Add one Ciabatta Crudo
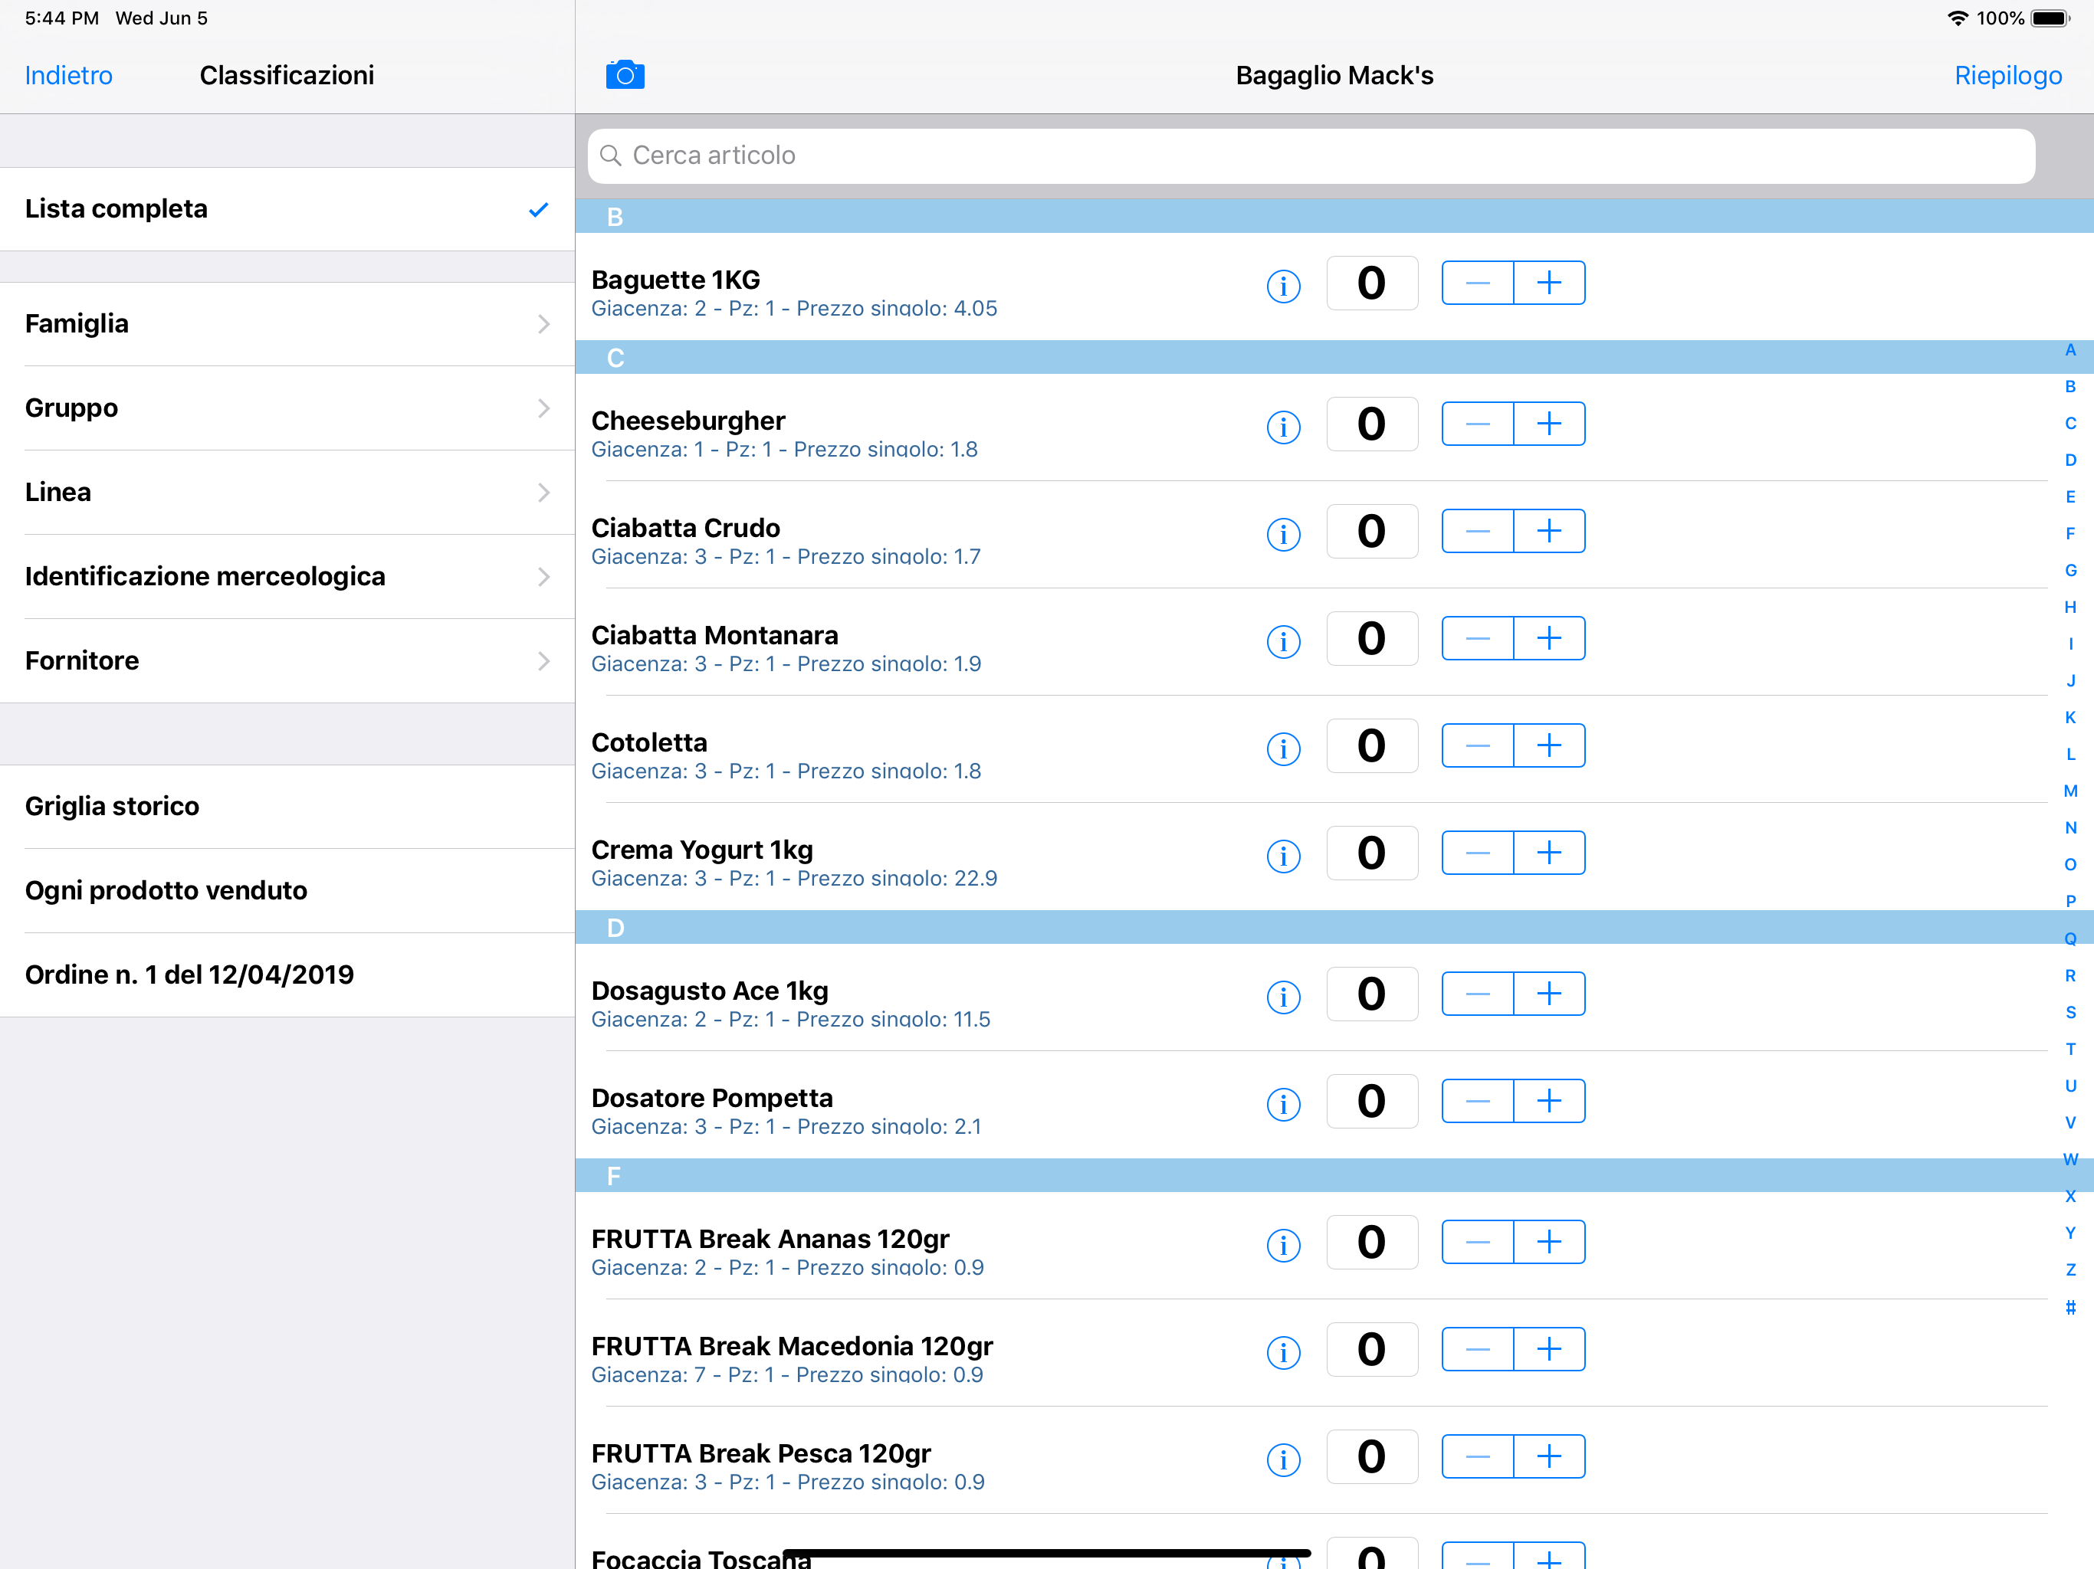Image resolution: width=2094 pixels, height=1569 pixels. tap(1549, 531)
